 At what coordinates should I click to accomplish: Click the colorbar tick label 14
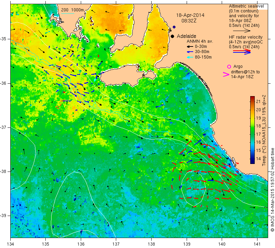pos(258,159)
